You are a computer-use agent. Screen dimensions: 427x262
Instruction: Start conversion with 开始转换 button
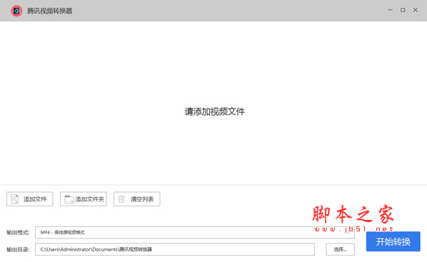click(393, 241)
